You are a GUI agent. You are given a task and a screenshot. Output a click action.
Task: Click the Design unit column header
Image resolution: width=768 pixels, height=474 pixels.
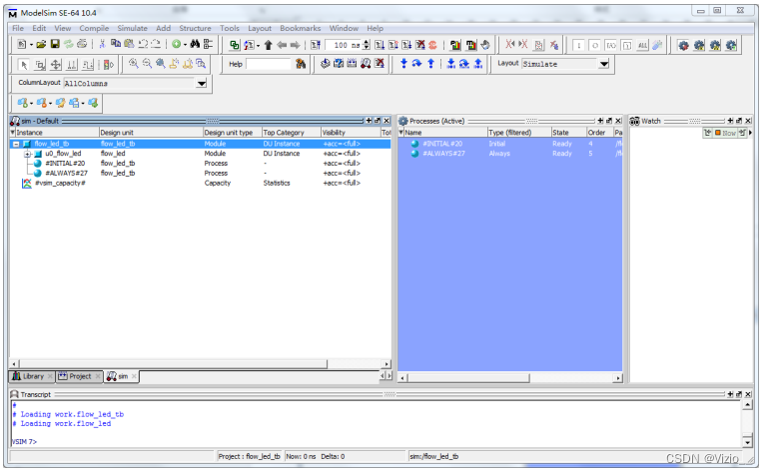(x=151, y=133)
